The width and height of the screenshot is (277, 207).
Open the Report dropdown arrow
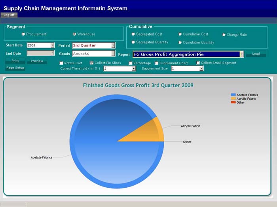pos(241,54)
